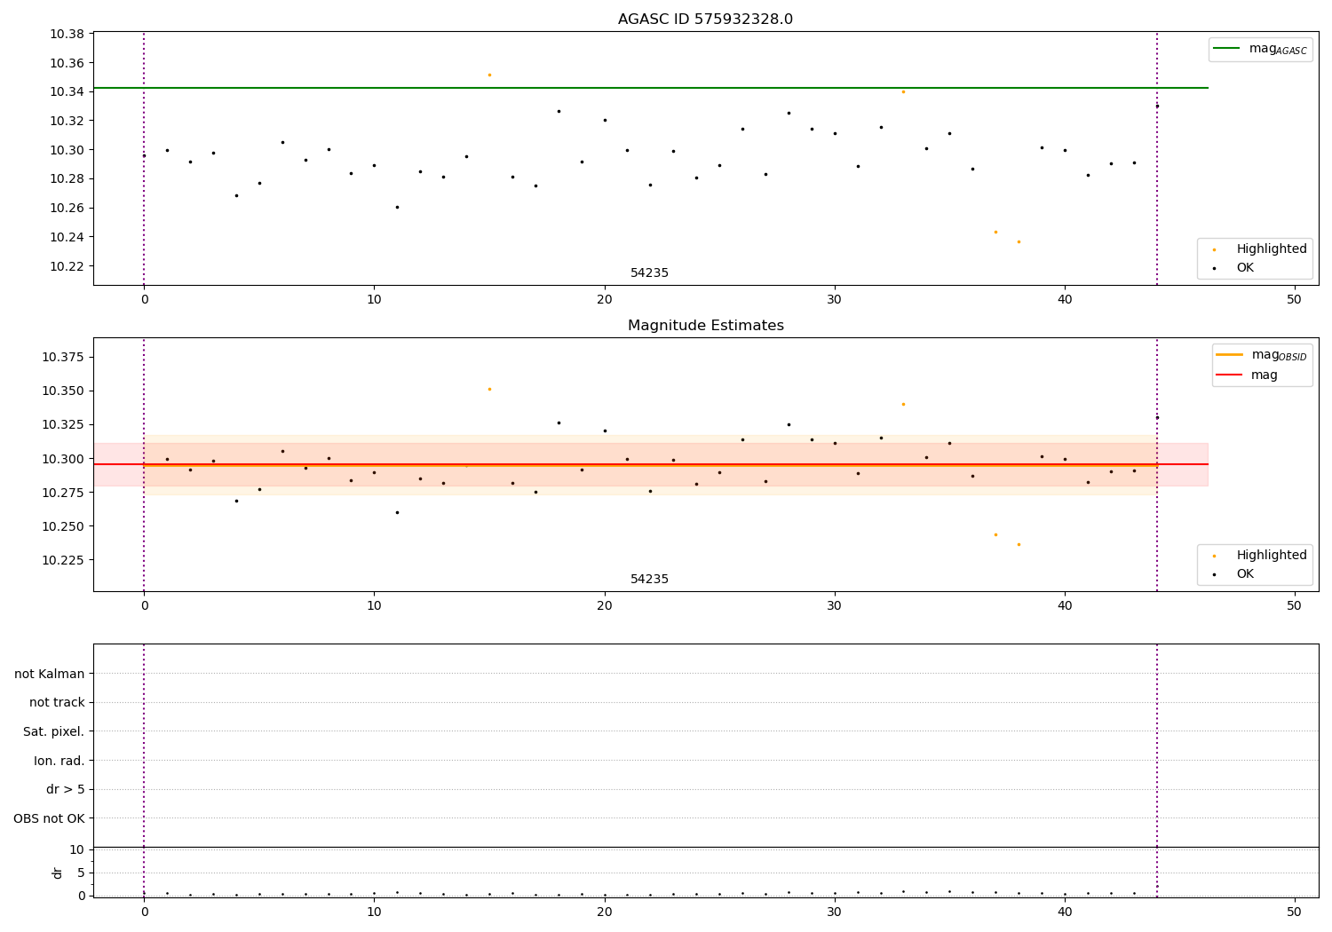The image size is (1332, 932).
Task: Click the title 'AGASC ID 575932328.0'
Action: (x=705, y=20)
